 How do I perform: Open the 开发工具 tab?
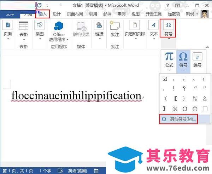point(154,14)
